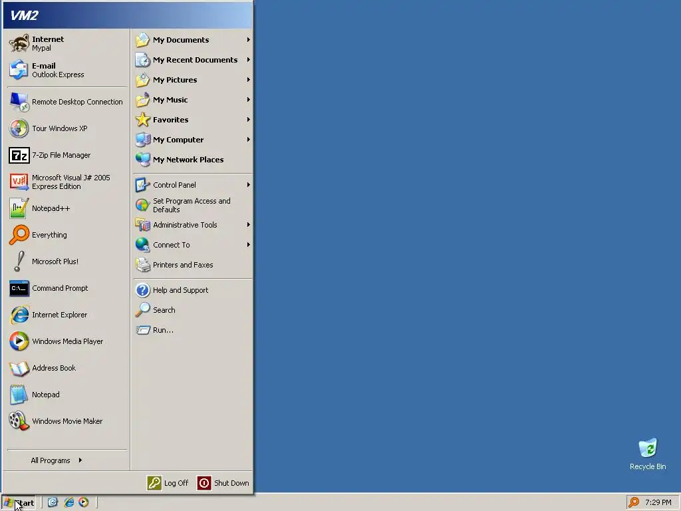Open Help and Support question icon
This screenshot has height=511, width=681.
click(142, 290)
